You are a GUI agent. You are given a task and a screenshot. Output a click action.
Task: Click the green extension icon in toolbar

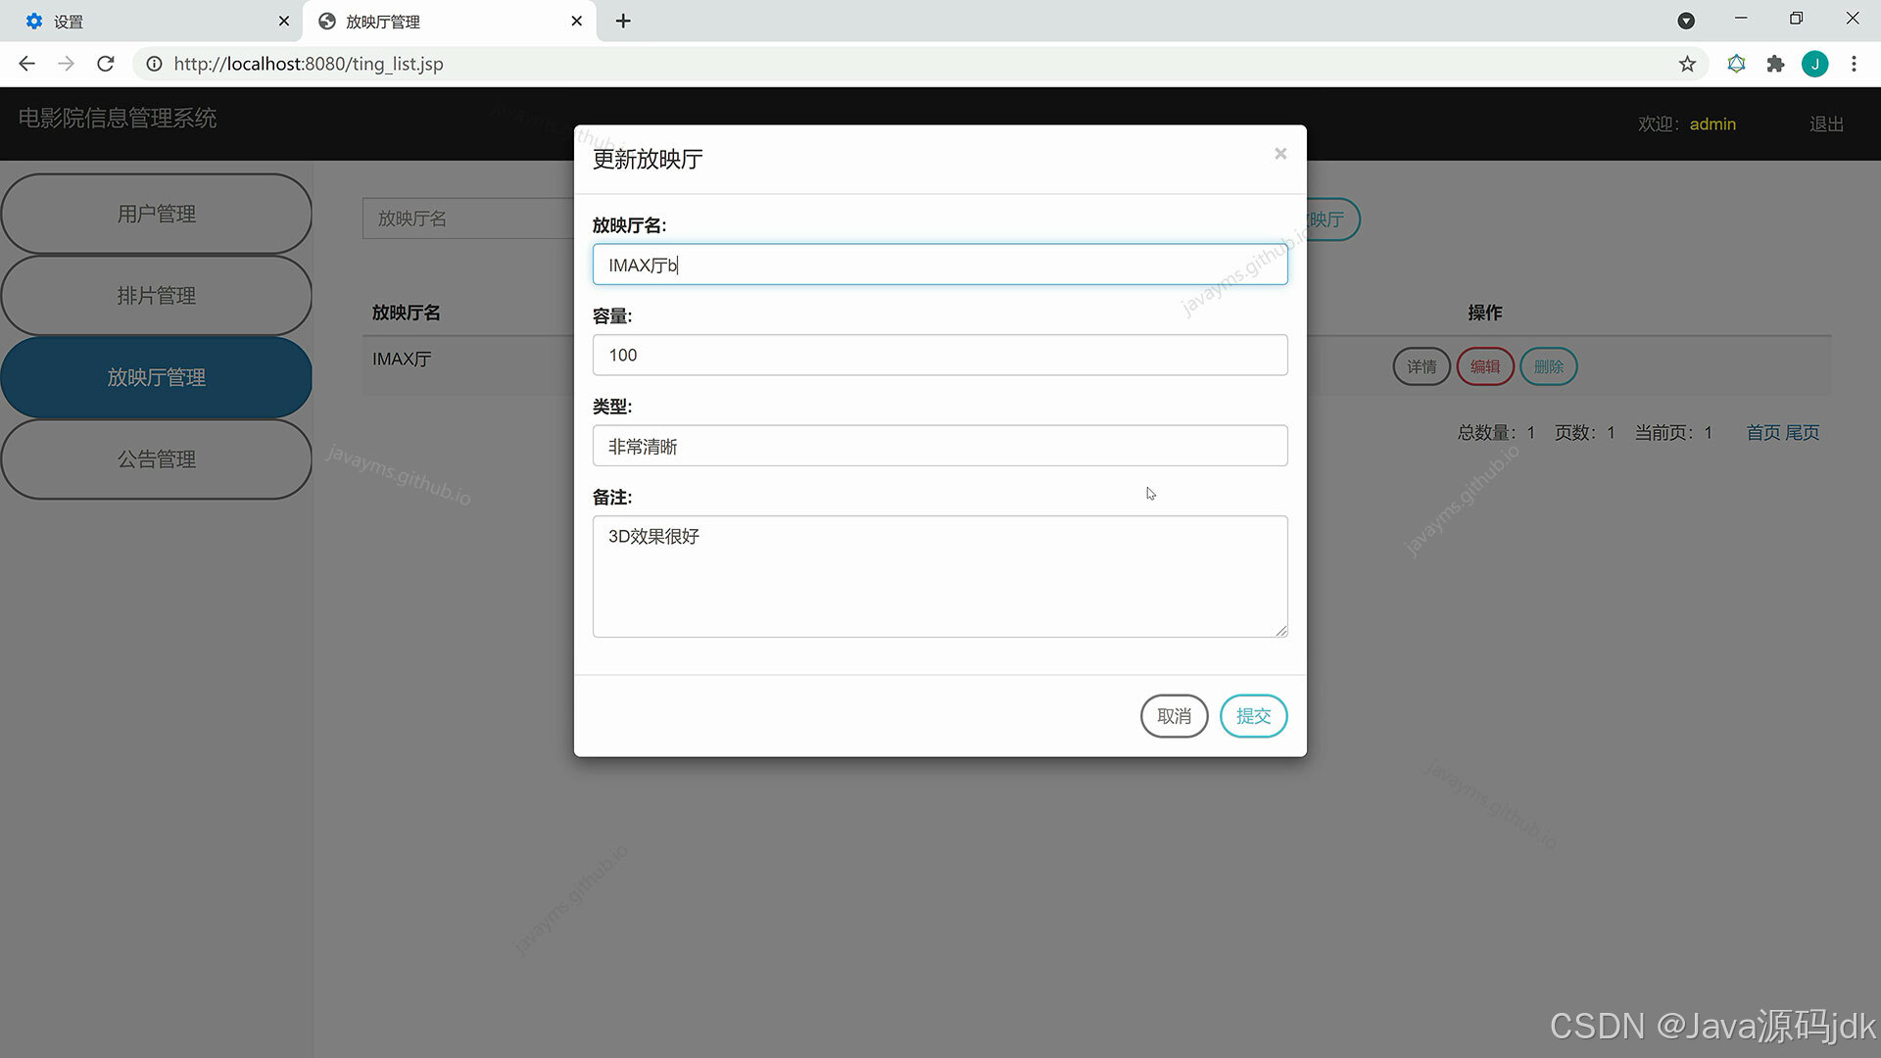[1736, 64]
